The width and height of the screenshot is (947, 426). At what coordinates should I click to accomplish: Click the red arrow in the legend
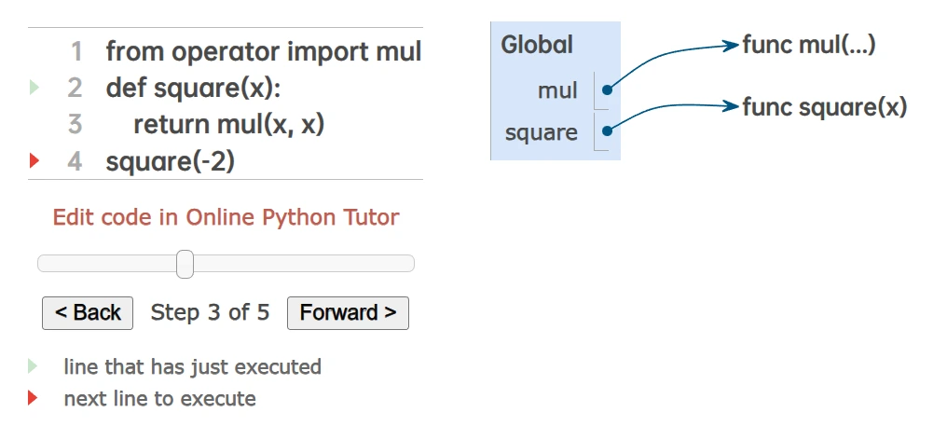(34, 399)
